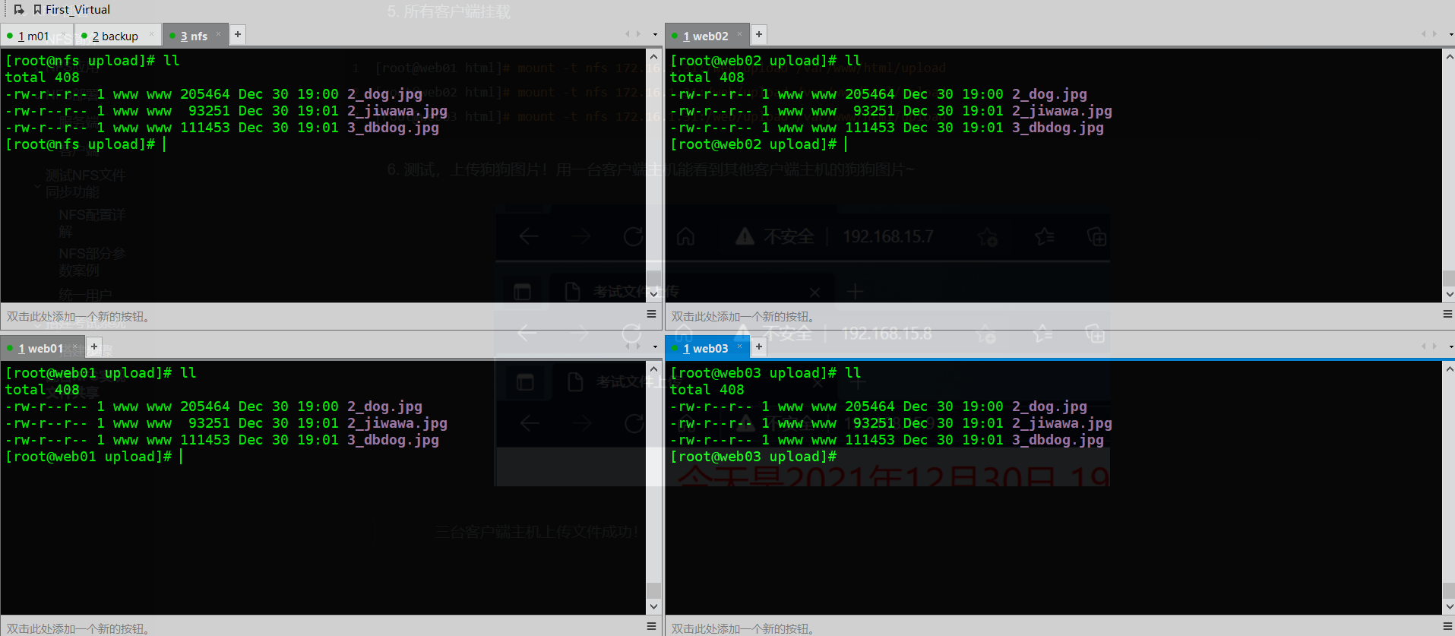Click 3_dbdog.jpg in the web01 terminal
Viewport: 1455px width, 636px height.
393,440
